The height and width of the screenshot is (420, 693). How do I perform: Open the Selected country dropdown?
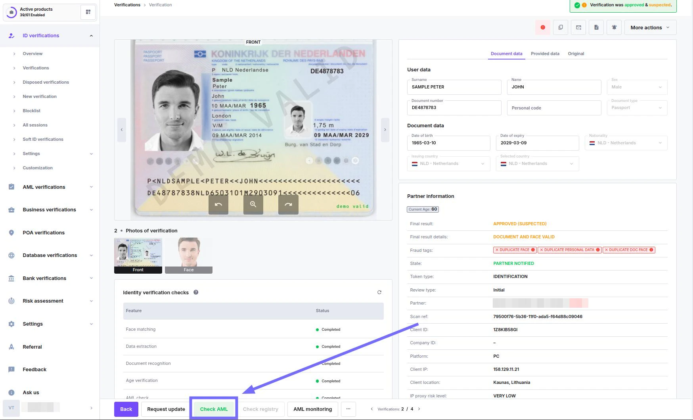(537, 163)
